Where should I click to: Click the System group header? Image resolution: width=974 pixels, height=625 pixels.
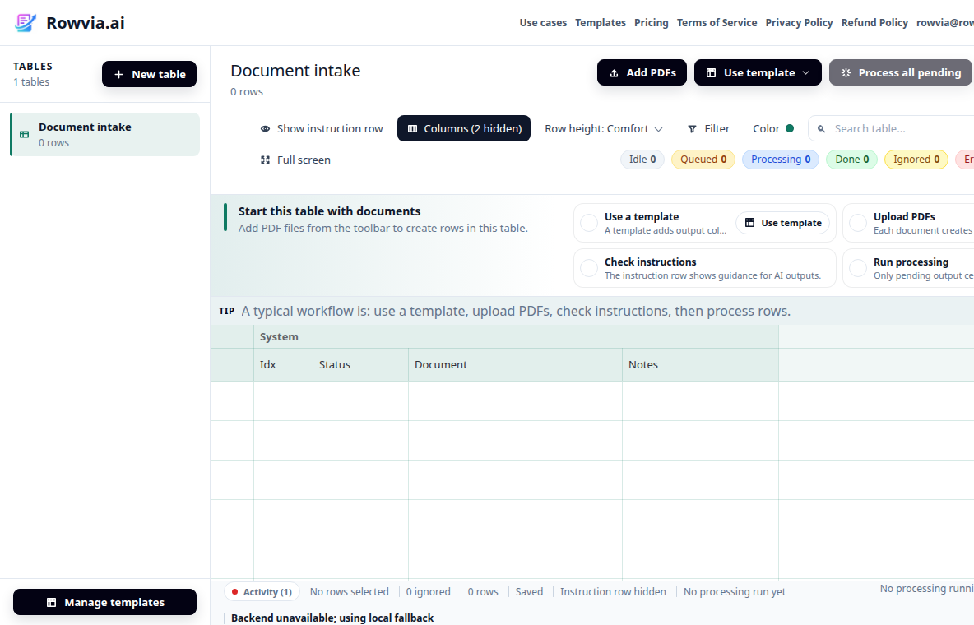click(516, 336)
